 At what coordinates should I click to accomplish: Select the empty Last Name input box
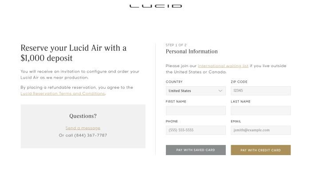pyautogui.click(x=260, y=110)
